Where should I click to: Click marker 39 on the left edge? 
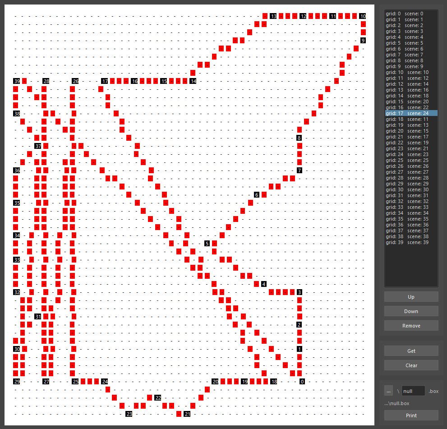pos(17,81)
